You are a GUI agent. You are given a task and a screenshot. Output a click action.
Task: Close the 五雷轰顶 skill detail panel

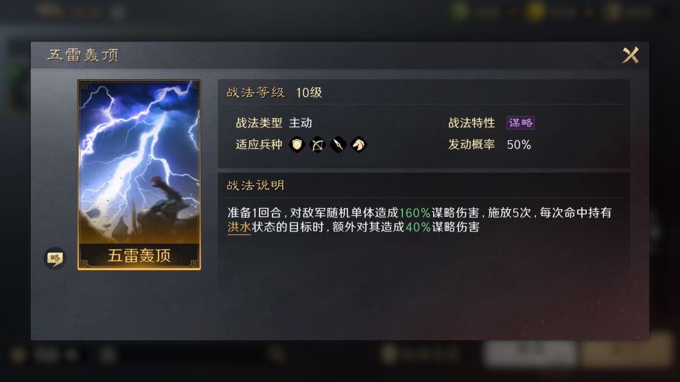click(630, 55)
